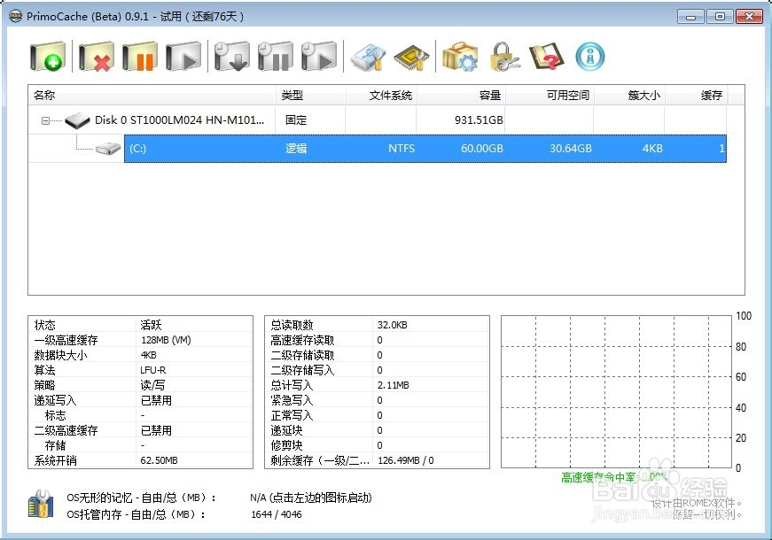Click the 紧急写入 label
Image resolution: width=772 pixels, height=540 pixels.
pos(292,400)
